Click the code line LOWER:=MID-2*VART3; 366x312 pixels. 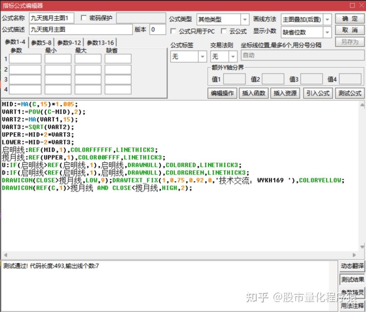38,142
